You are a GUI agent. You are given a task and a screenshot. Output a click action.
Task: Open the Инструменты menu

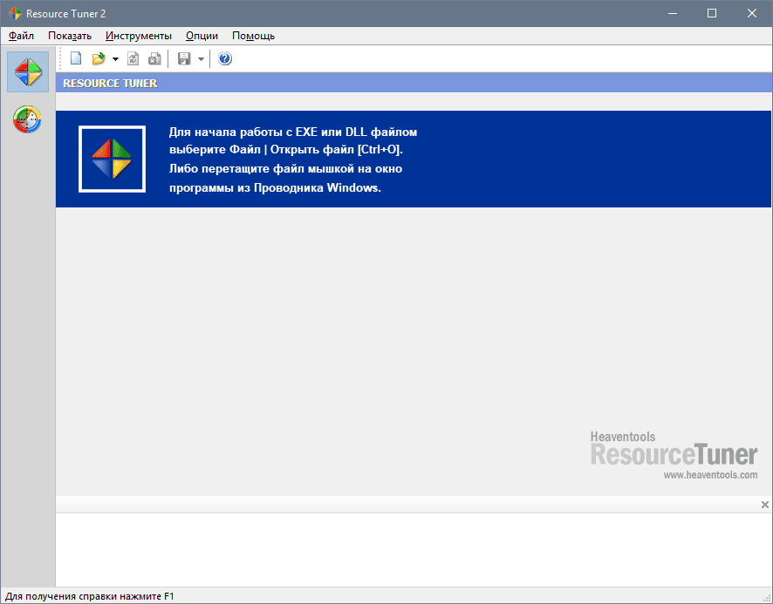[x=139, y=36]
